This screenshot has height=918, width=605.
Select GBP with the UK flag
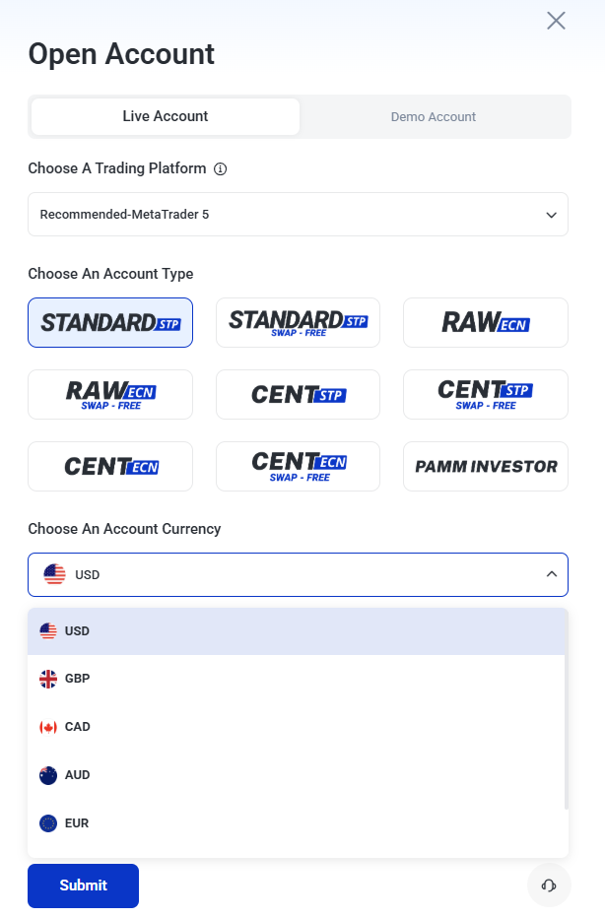[x=296, y=679]
